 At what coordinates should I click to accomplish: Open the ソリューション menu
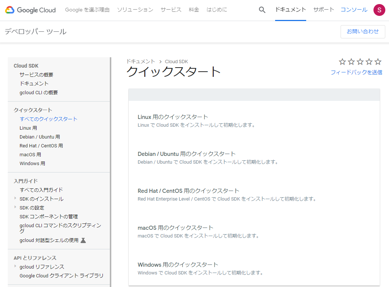coord(135,10)
